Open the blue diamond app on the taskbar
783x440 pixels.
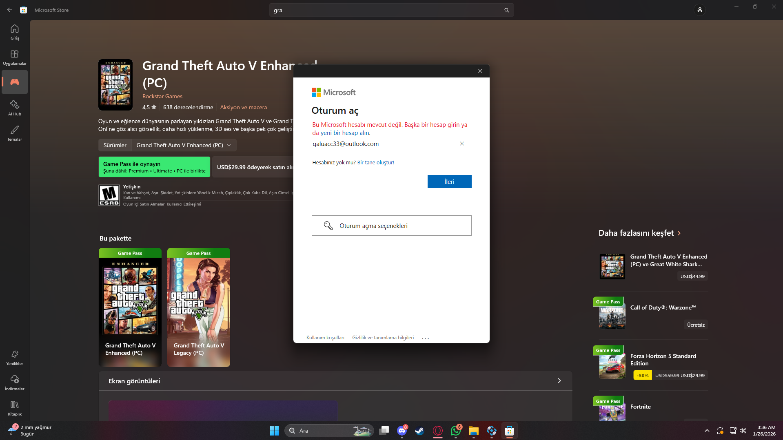click(491, 431)
